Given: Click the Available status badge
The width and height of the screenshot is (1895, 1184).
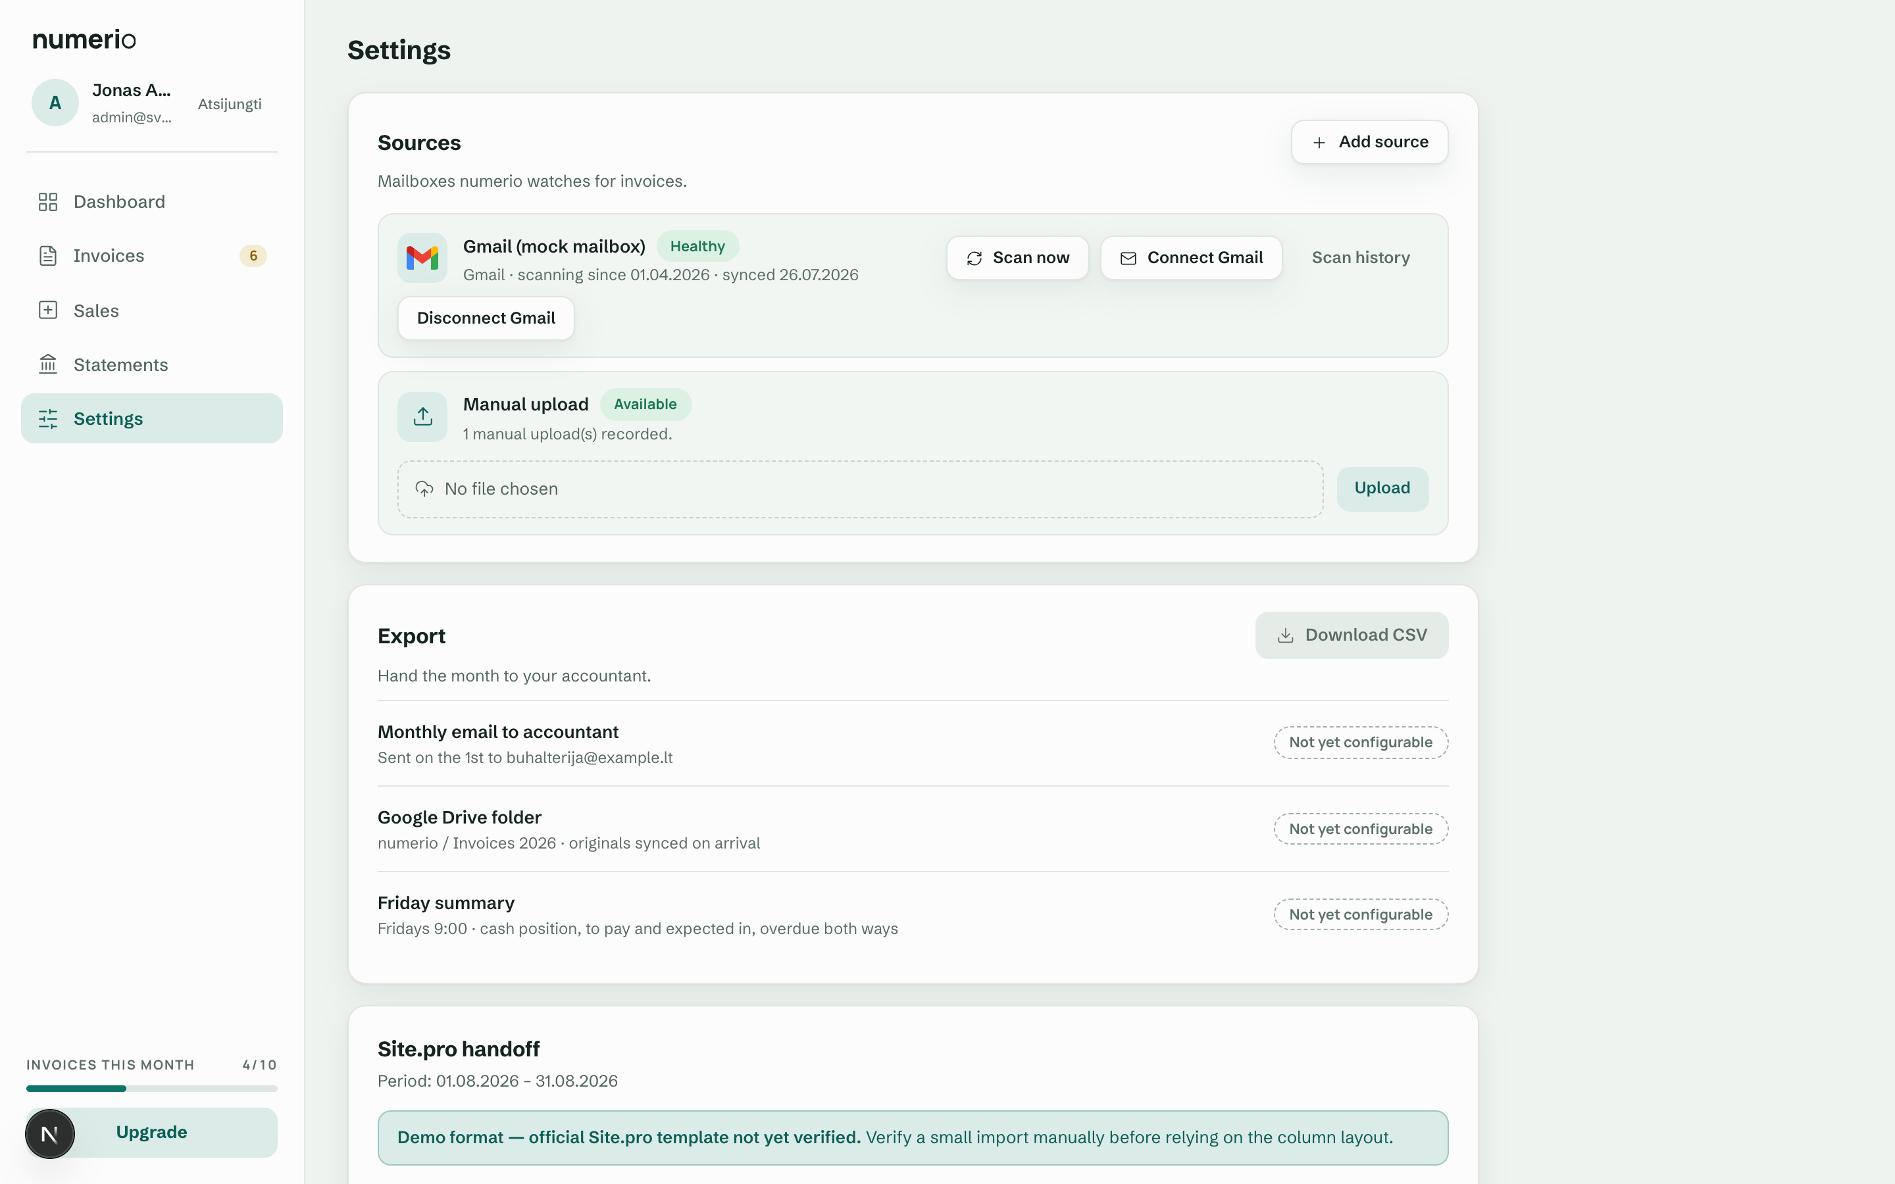Looking at the screenshot, I should (645, 404).
